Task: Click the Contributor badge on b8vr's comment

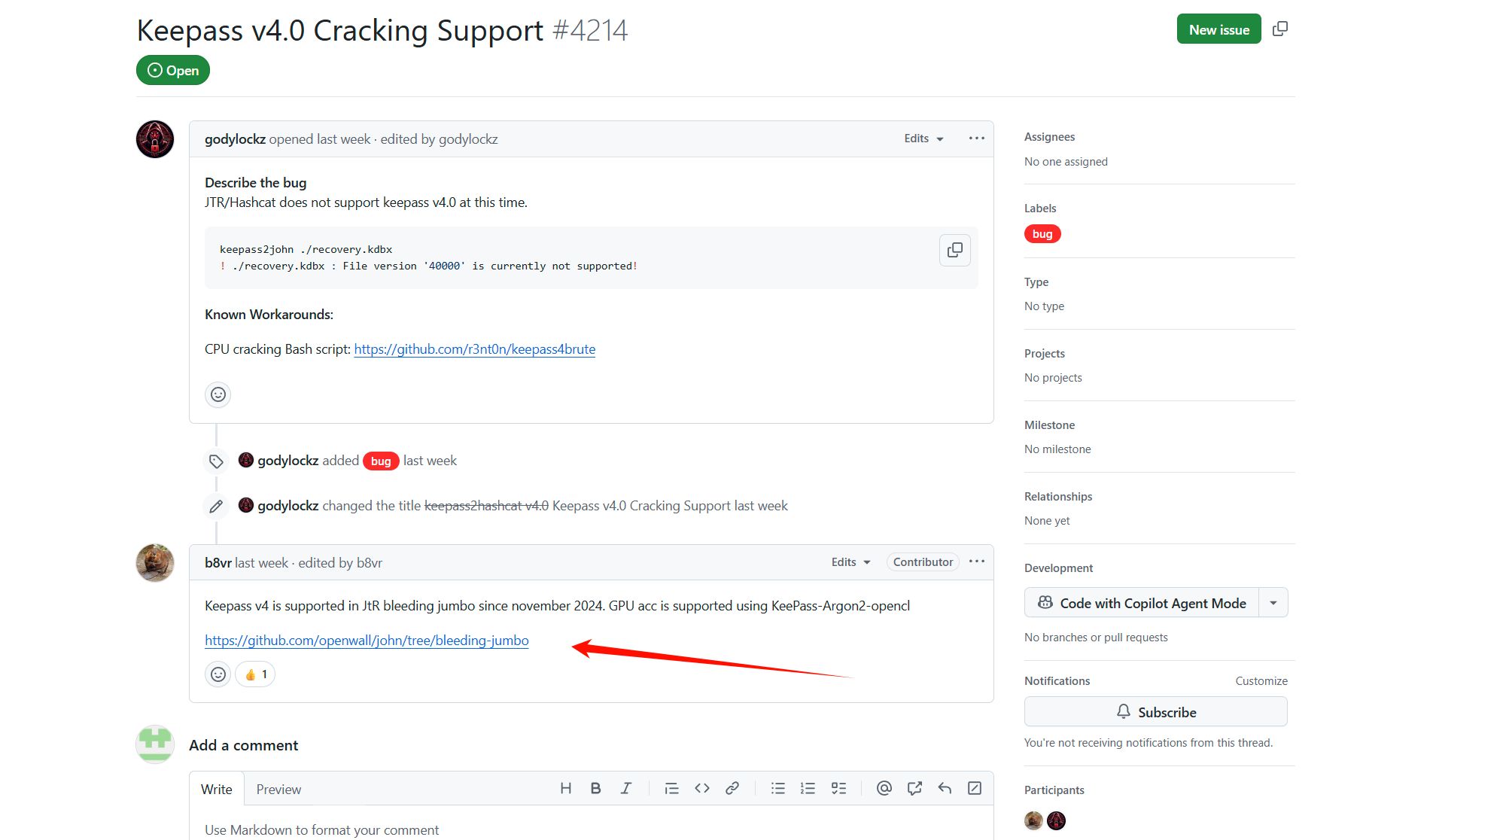Action: pyautogui.click(x=923, y=562)
